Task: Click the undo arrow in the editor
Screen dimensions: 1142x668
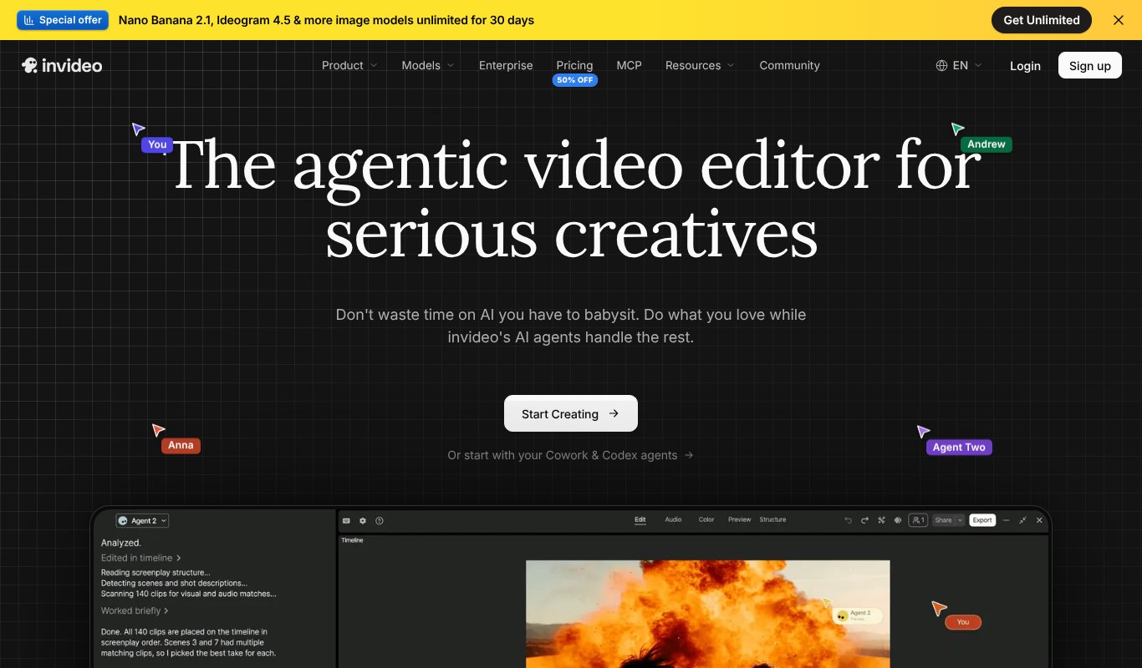Action: click(848, 520)
